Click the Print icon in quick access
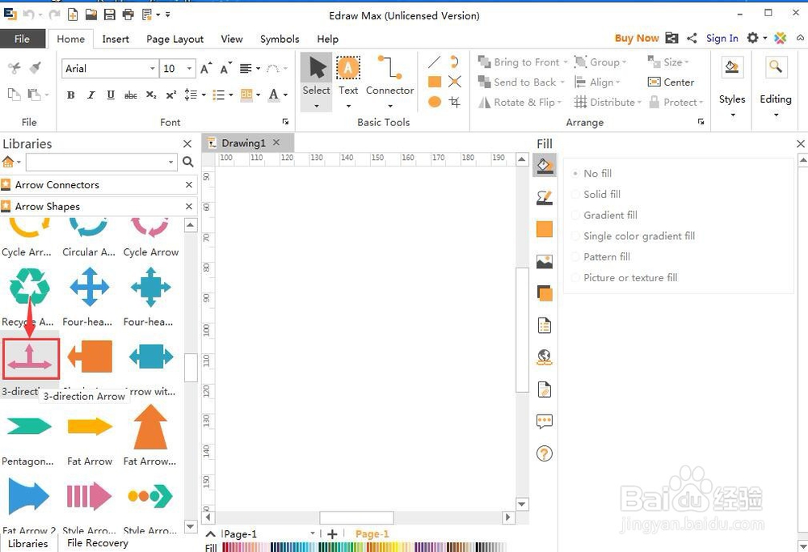The image size is (808, 552). point(128,15)
